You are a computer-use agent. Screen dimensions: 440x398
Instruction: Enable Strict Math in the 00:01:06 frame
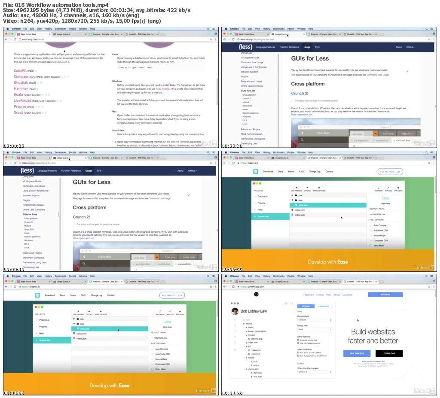coord(153,369)
